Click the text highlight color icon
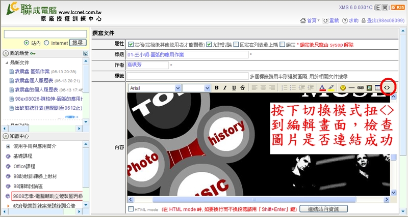This screenshot has width=408, height=217. click(331, 87)
